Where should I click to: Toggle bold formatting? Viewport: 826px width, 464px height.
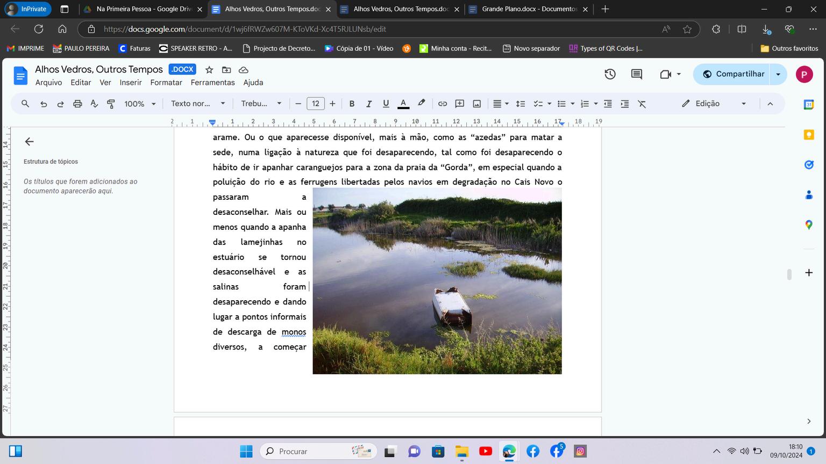[352, 104]
